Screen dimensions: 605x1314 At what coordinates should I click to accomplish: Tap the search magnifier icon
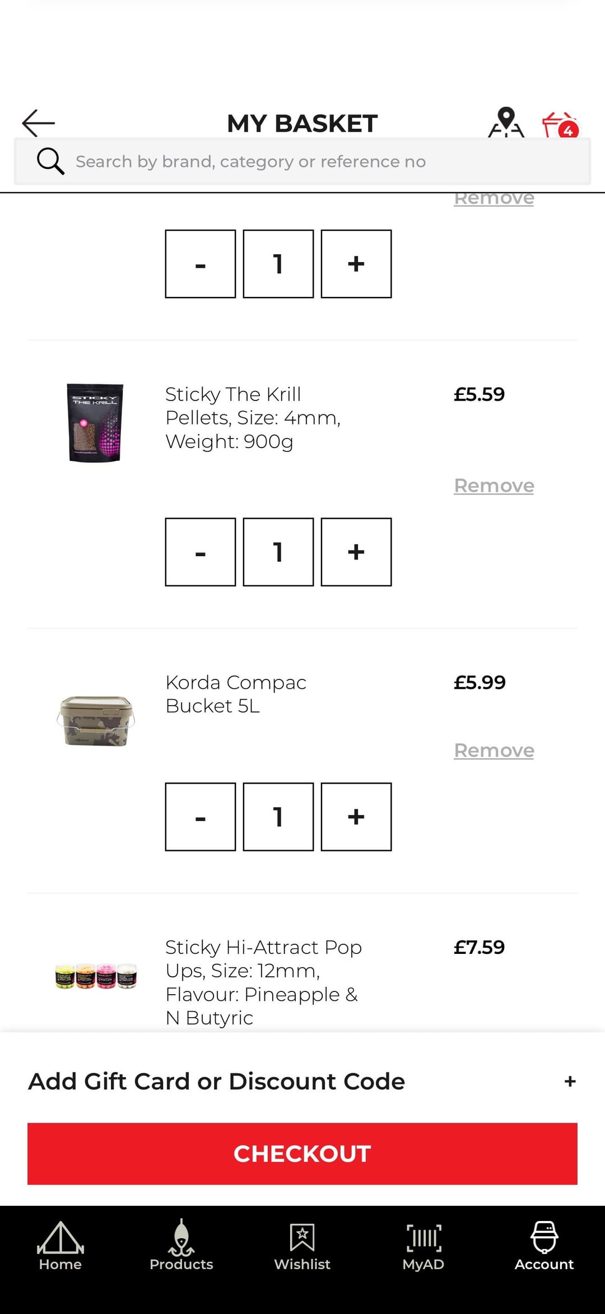point(50,161)
